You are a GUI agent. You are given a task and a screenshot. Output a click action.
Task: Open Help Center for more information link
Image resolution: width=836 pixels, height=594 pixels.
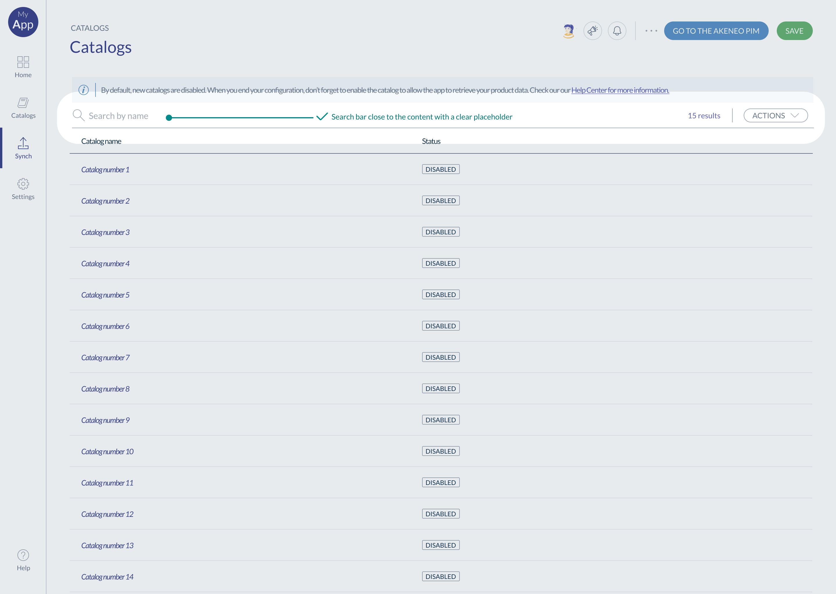pyautogui.click(x=620, y=90)
